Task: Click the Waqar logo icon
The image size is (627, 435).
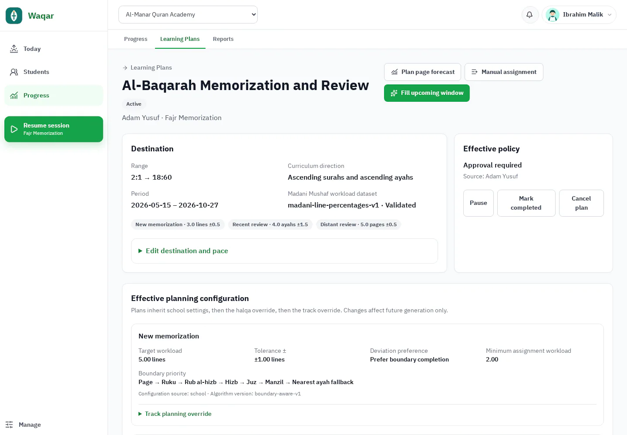Action: 14,16
